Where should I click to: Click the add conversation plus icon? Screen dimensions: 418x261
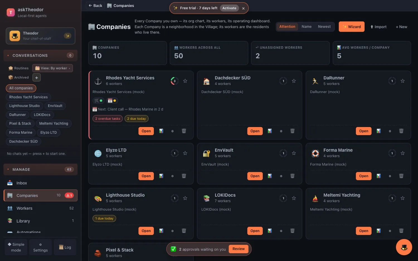pyautogui.click(x=37, y=77)
